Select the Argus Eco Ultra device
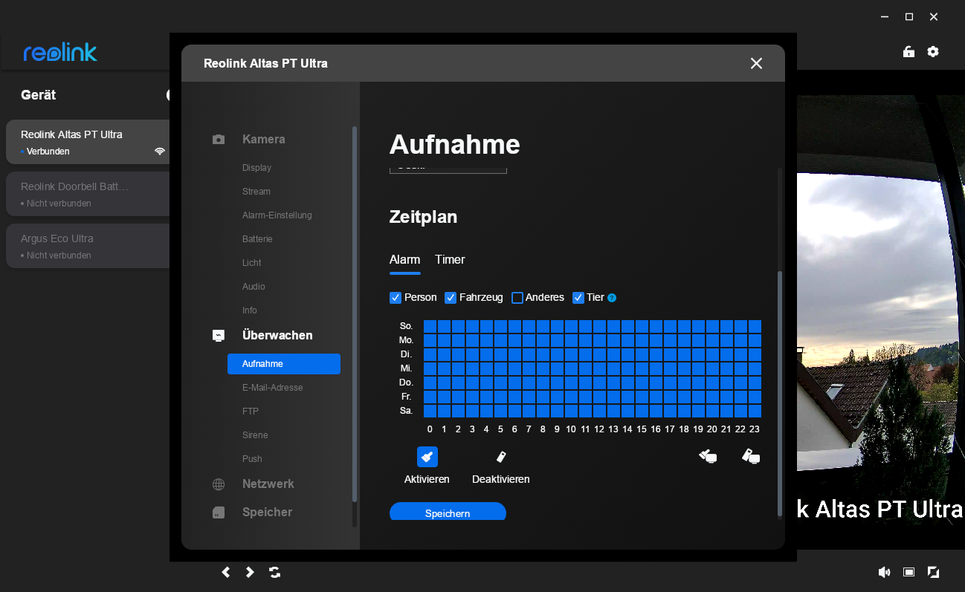Screen dimensions: 965x592 pyautogui.click(x=88, y=246)
